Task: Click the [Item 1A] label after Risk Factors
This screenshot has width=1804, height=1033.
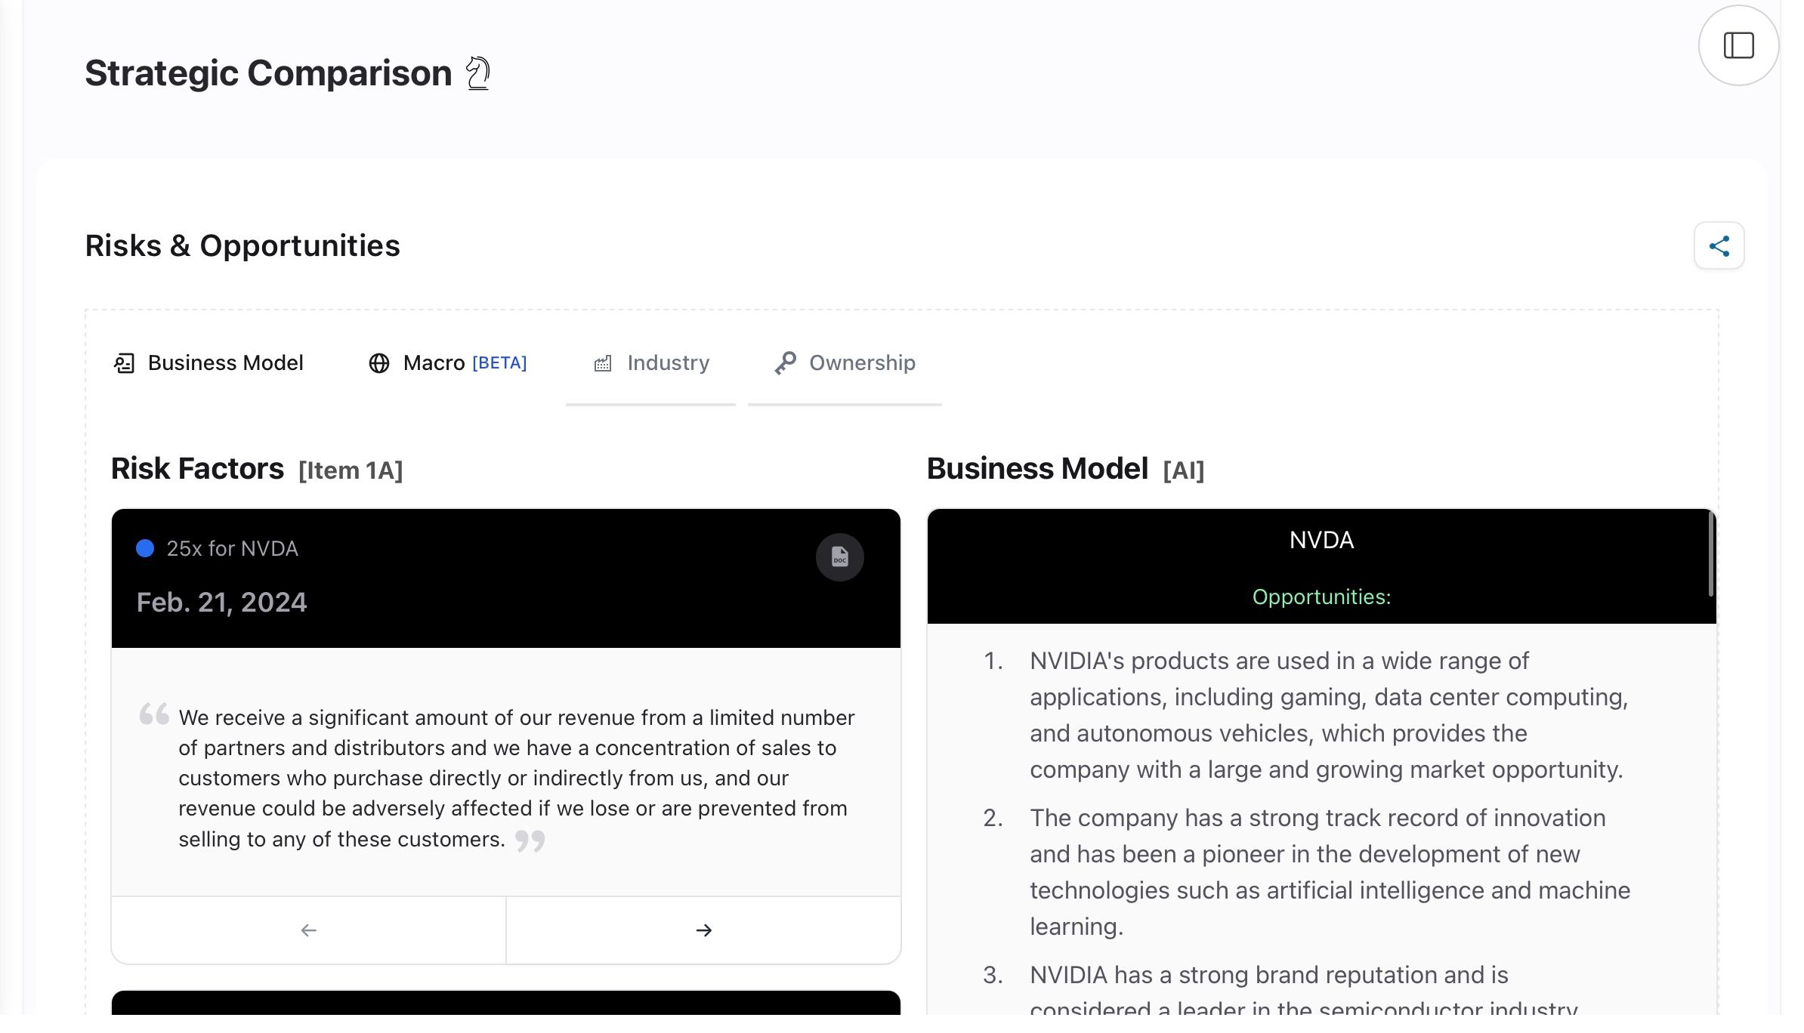Action: pyautogui.click(x=351, y=470)
